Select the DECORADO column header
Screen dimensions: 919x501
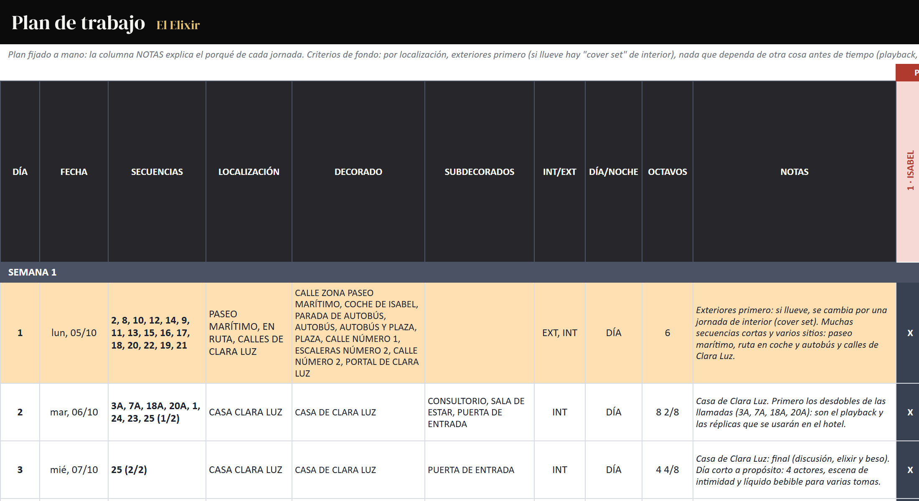click(x=358, y=172)
